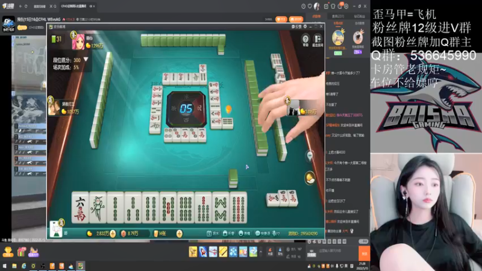Click the right opponent's cat avatar
Viewport: 482px width, 271px height.
pos(293,108)
